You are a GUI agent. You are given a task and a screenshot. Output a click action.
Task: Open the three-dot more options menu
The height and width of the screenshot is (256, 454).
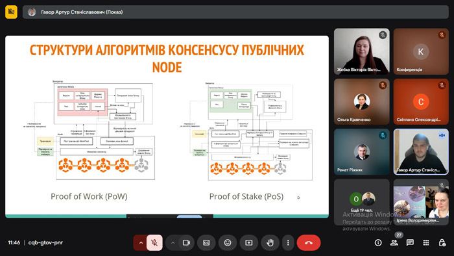pyautogui.click(x=288, y=242)
